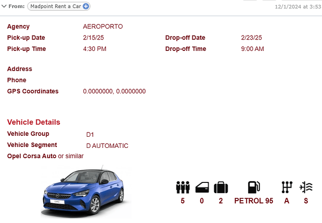Image resolution: width=322 pixels, height=223 pixels.
Task: Click the drop-off time 9:00 AM
Action: [252, 49]
